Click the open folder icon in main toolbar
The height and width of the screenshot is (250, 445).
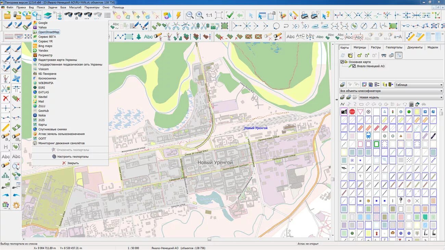coord(7,15)
